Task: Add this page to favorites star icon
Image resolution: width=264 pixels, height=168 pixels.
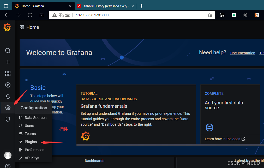Action: tap(210, 15)
